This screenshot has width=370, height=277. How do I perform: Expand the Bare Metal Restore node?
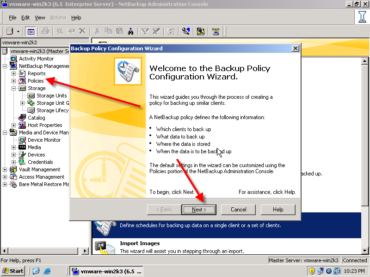[x=5, y=184]
